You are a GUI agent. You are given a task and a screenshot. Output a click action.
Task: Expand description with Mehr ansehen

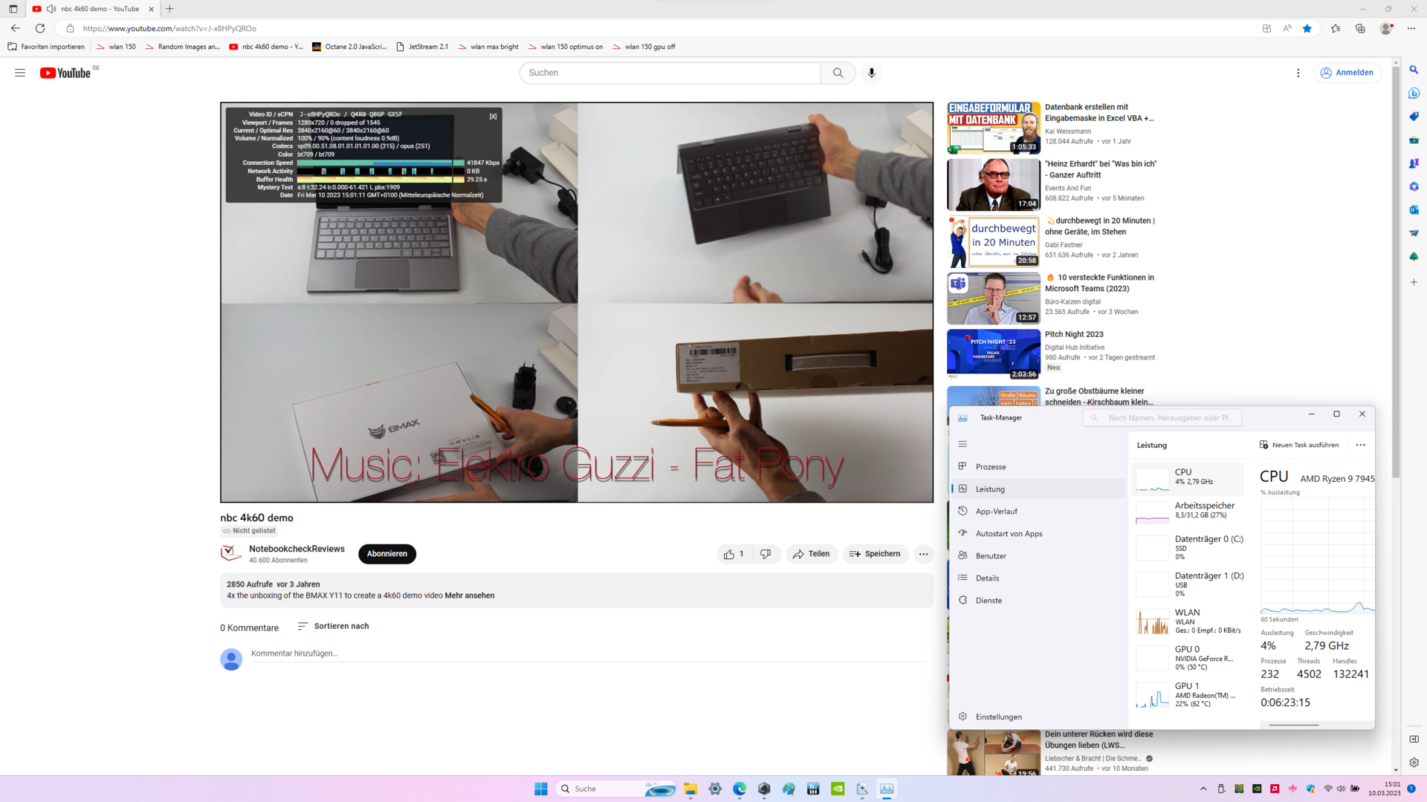(469, 596)
